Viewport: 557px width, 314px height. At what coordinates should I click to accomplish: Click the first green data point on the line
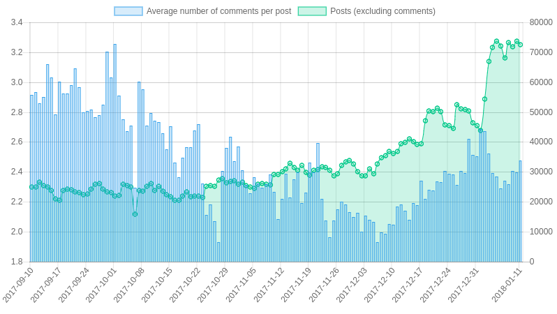[31, 187]
